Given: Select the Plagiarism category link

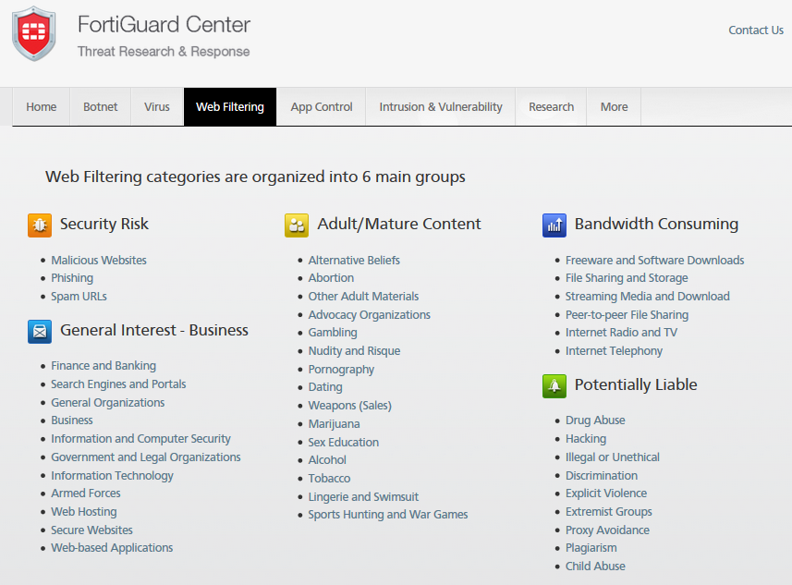Looking at the screenshot, I should tap(591, 548).
